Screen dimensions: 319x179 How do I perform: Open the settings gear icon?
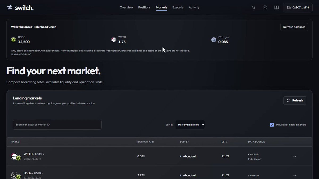265,7
